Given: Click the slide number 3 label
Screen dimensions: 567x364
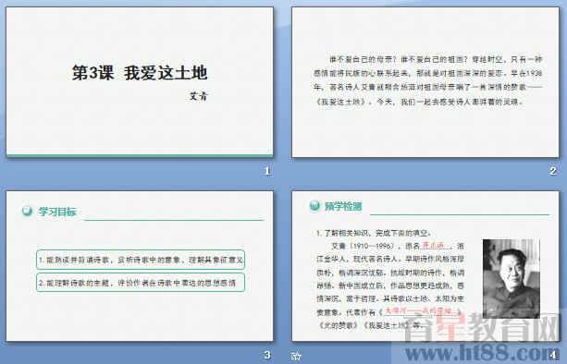Looking at the screenshot, I should pos(267,355).
